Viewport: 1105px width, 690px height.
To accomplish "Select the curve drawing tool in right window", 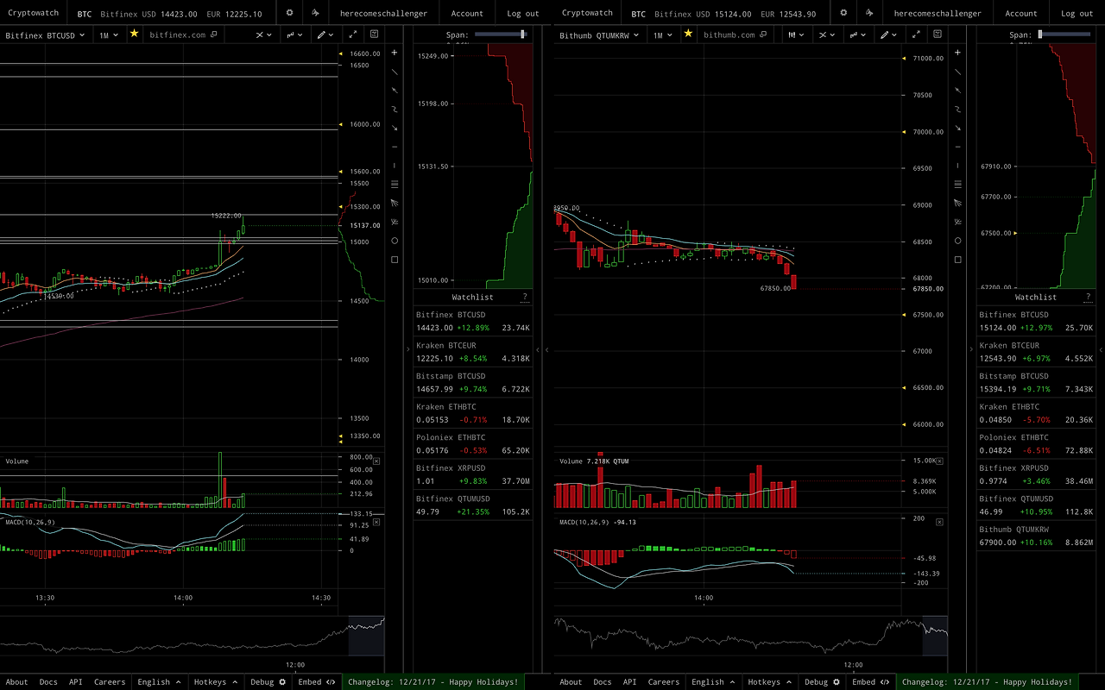I will coord(957,110).
